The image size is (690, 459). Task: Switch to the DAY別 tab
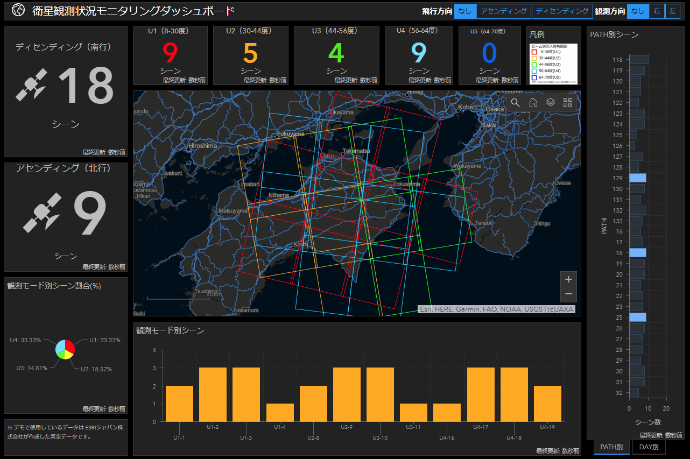click(648, 447)
